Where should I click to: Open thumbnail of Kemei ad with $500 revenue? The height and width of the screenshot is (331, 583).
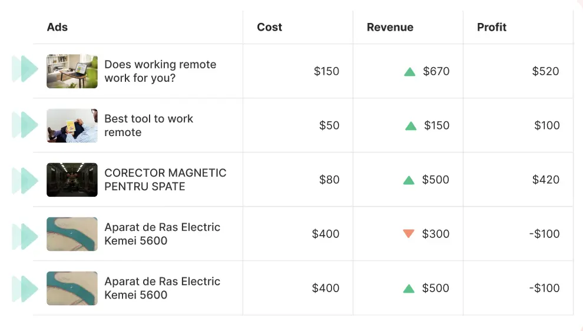click(72, 288)
